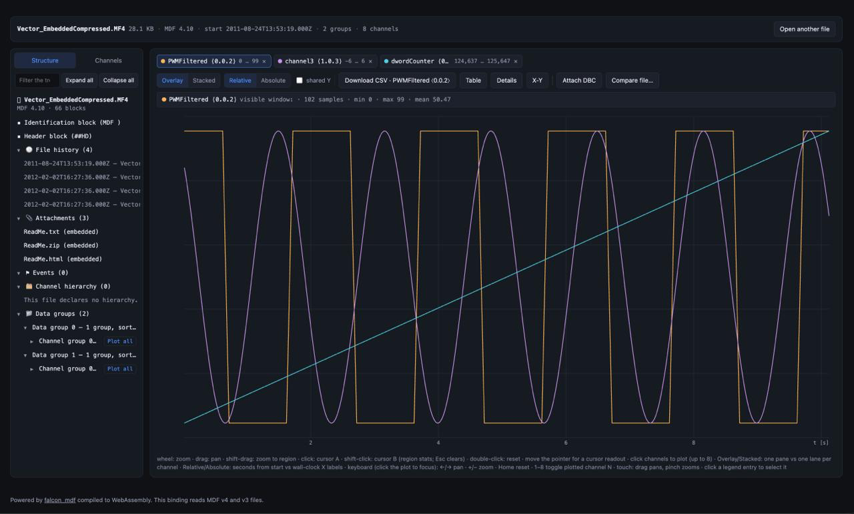Collapse the Data group 0 node
The width and height of the screenshot is (854, 514).
click(25, 328)
